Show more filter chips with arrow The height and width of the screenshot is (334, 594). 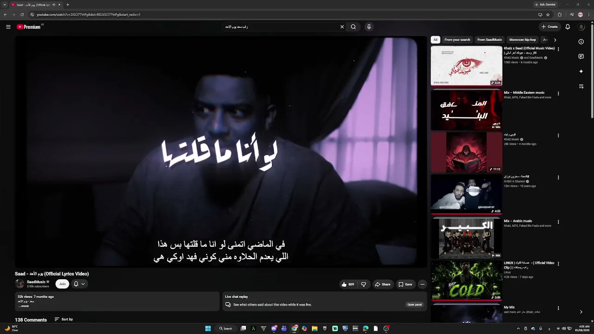coord(555,40)
